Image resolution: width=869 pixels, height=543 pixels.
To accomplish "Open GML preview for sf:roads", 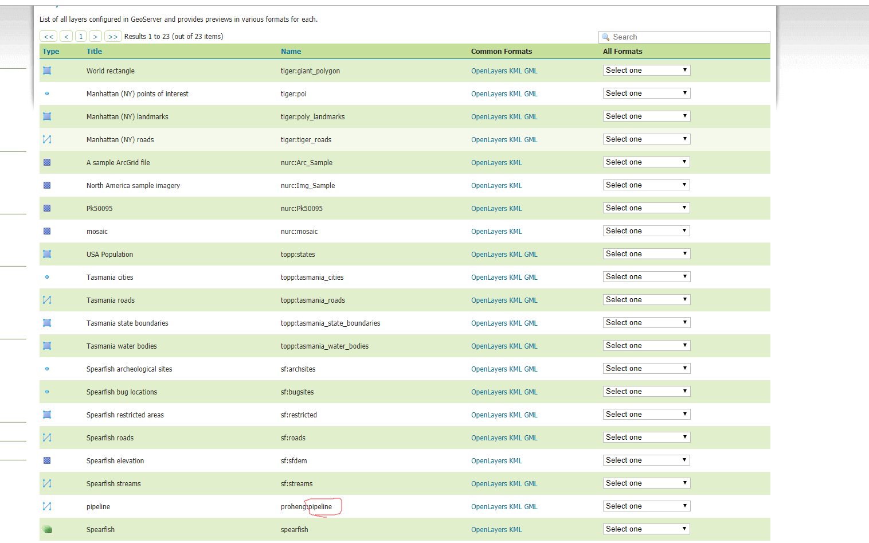I will pos(531,438).
